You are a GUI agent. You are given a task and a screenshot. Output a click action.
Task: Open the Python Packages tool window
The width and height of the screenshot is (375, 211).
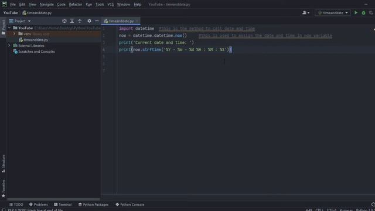[x=93, y=205]
